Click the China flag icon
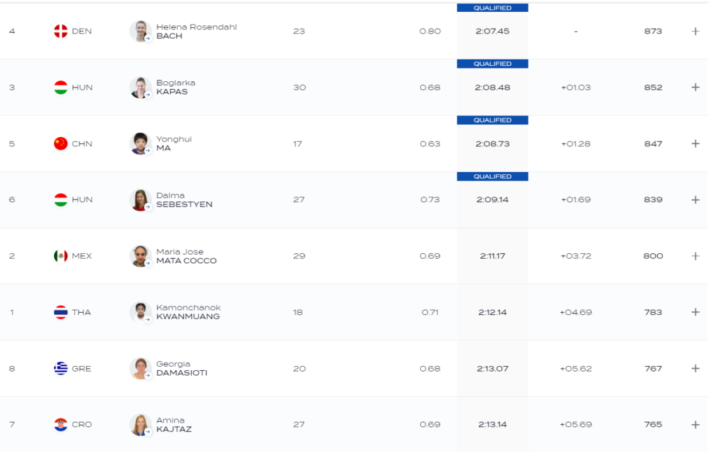Image resolution: width=717 pixels, height=452 pixels. click(61, 143)
